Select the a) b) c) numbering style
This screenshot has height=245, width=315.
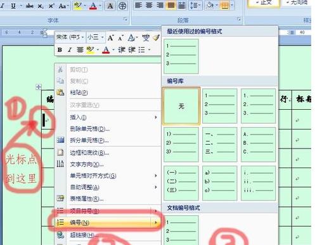point(219,183)
